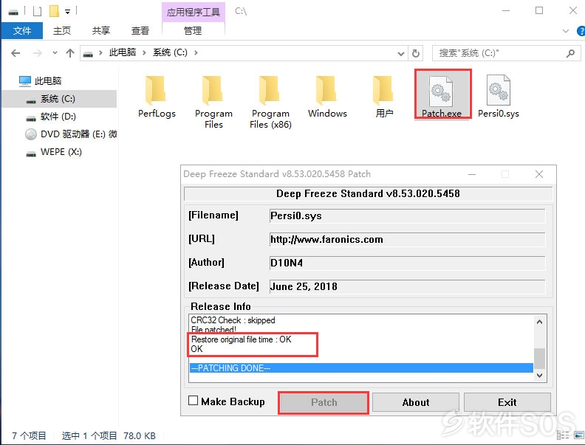The width and height of the screenshot is (585, 445).
Task: Expand the chevron after 系统 (C:) in address bar
Action: coord(196,53)
